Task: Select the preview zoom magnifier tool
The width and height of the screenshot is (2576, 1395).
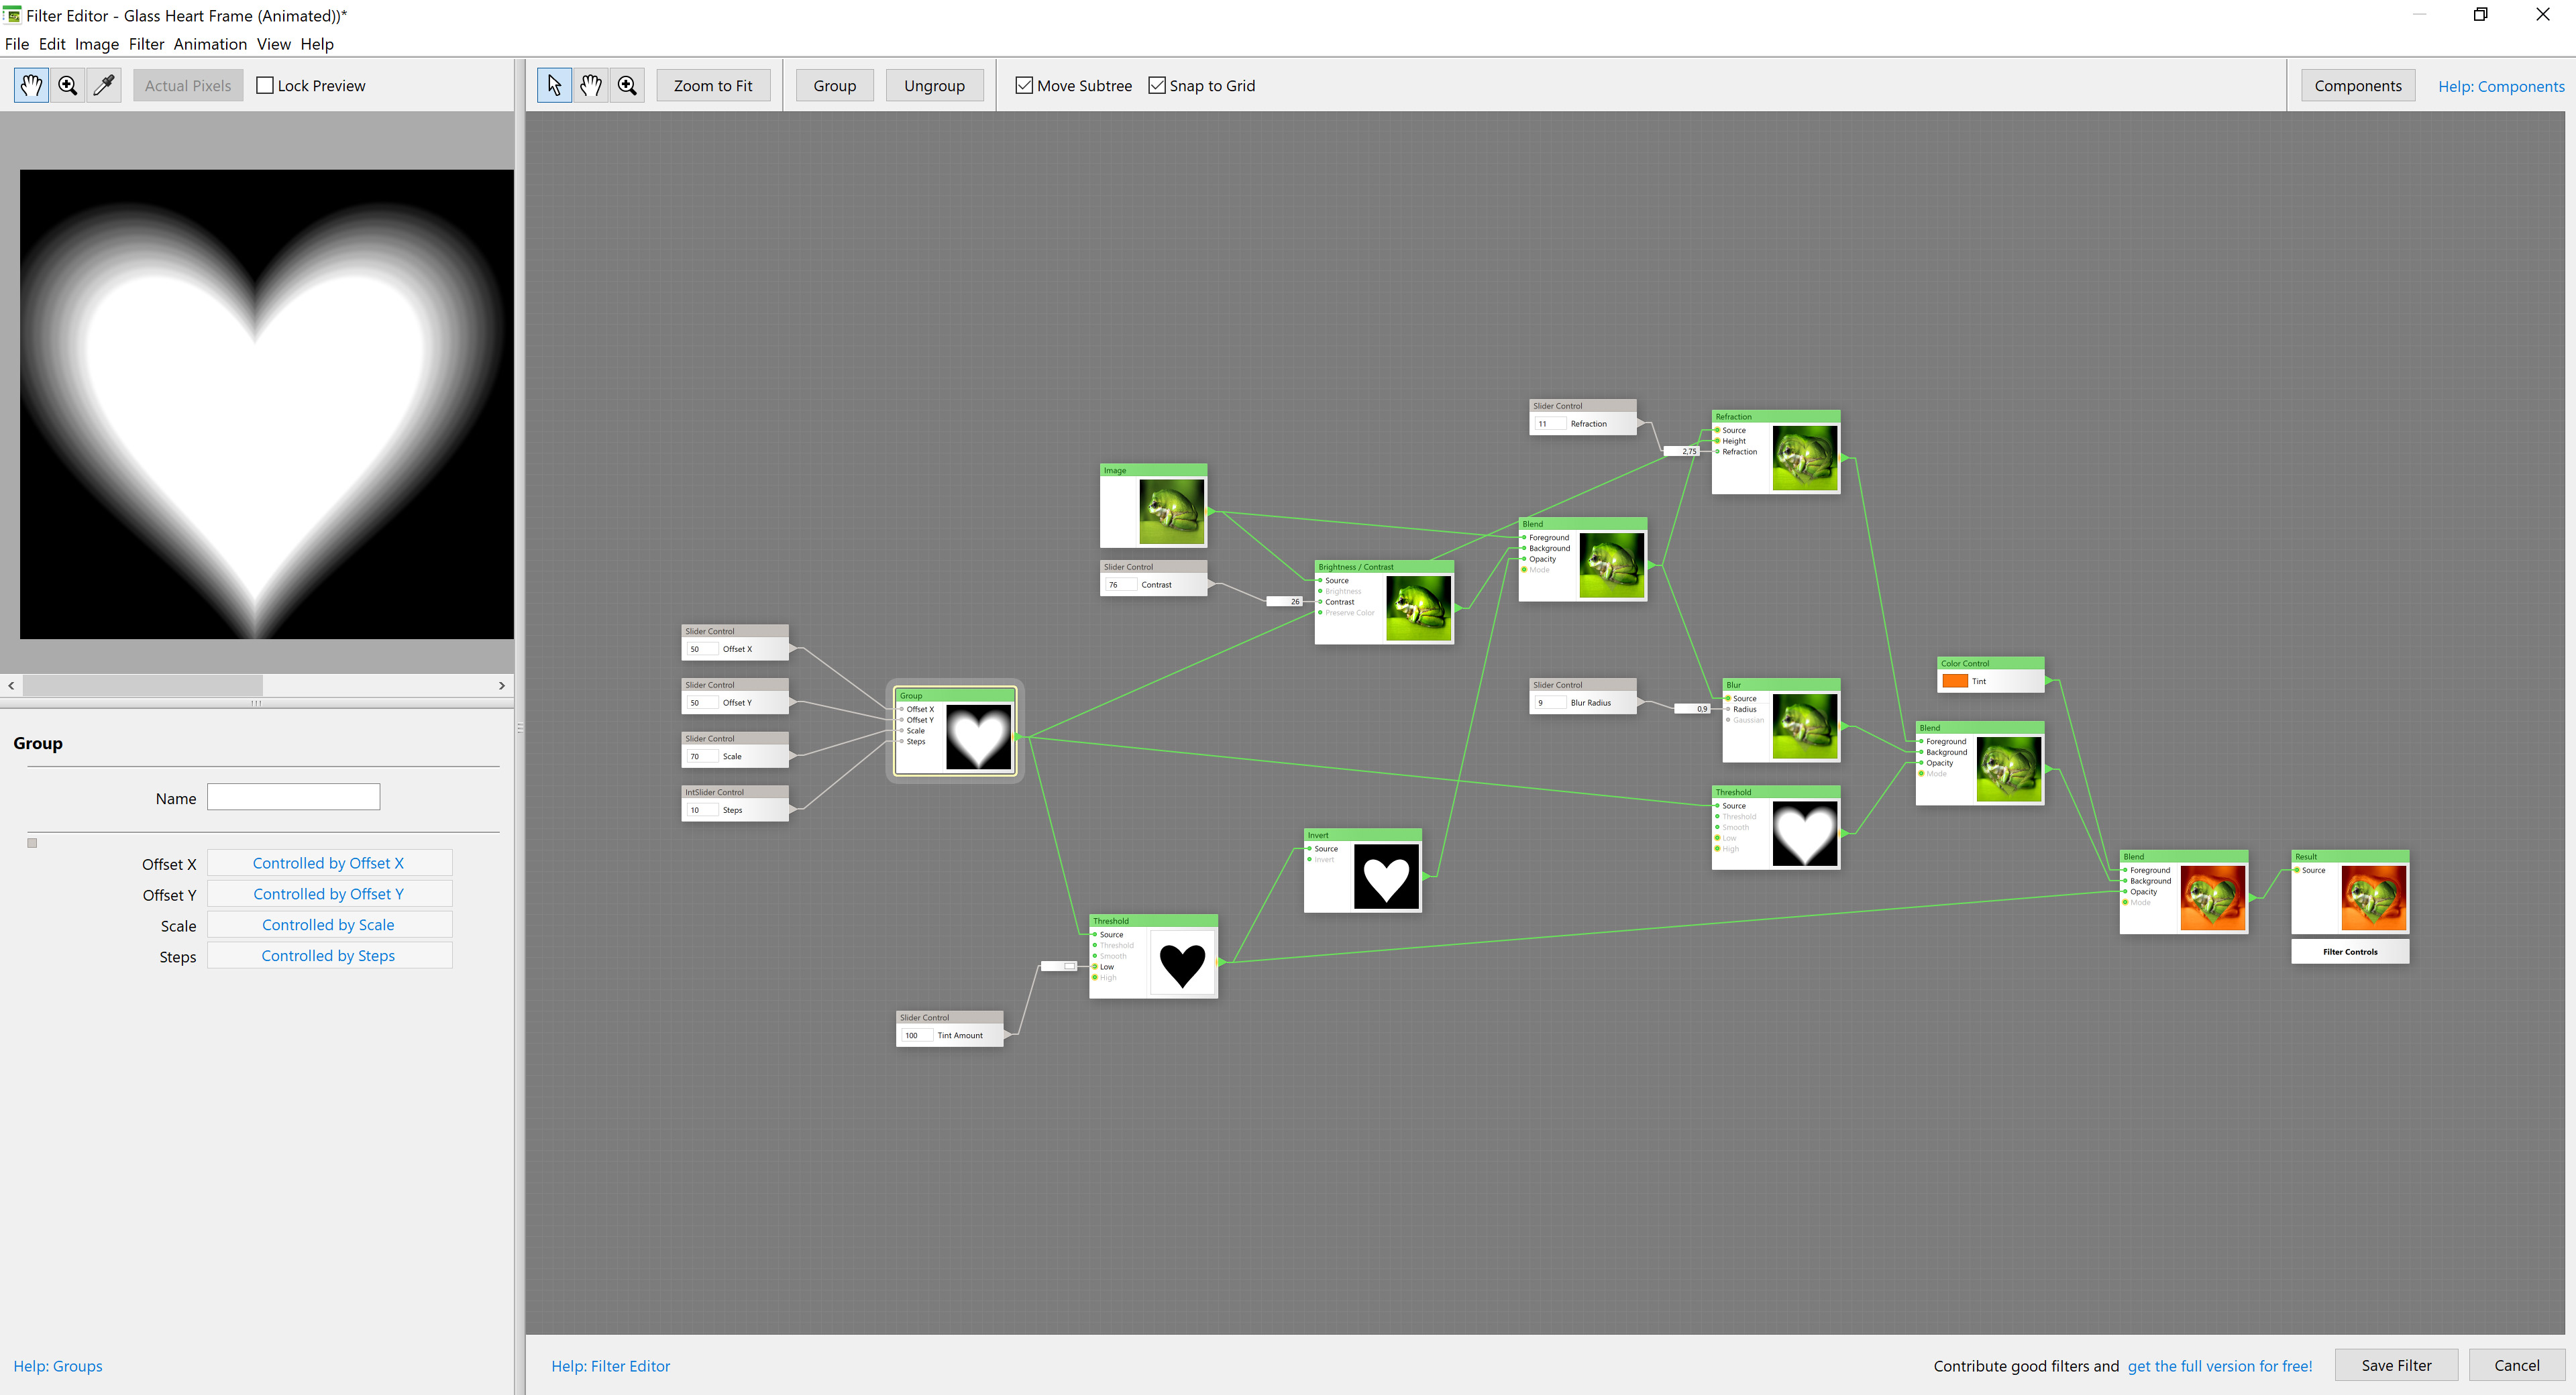Action: pyautogui.click(x=67, y=86)
